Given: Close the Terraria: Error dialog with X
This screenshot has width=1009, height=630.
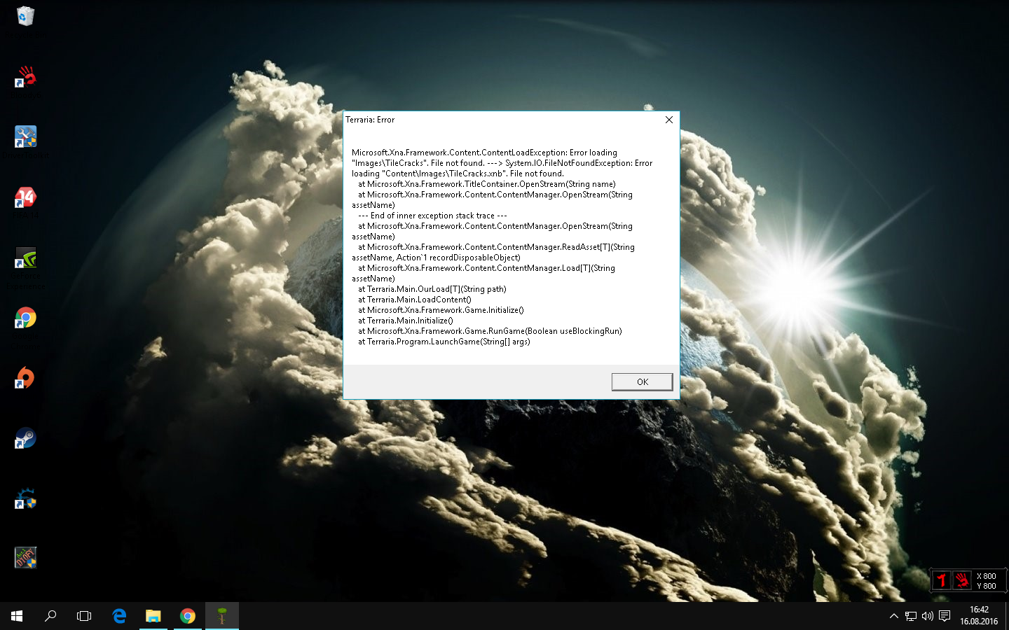Looking at the screenshot, I should [x=669, y=120].
